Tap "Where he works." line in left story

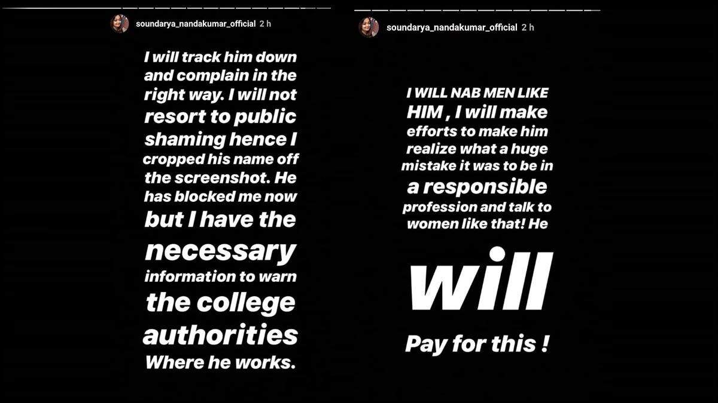coord(220,362)
